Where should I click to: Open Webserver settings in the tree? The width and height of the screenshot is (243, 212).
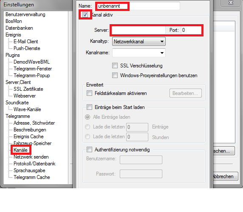click(x=25, y=96)
